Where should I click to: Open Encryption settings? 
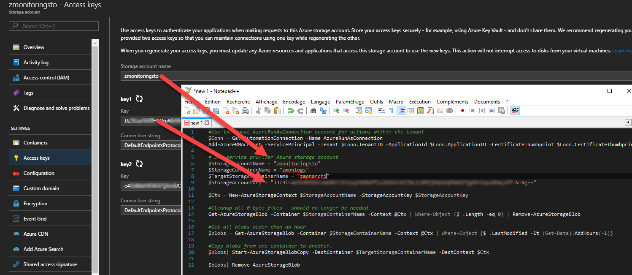tap(50, 204)
